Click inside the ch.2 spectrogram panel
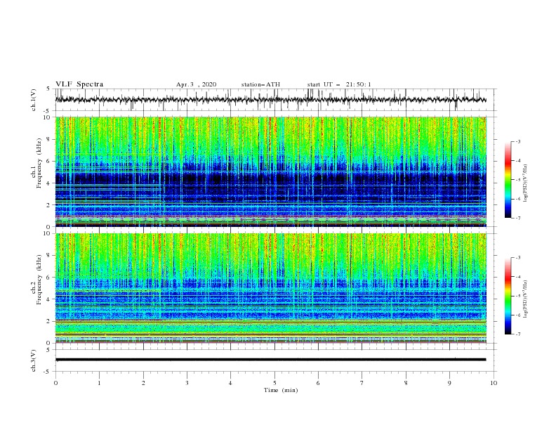The image size is (556, 430). point(271,288)
